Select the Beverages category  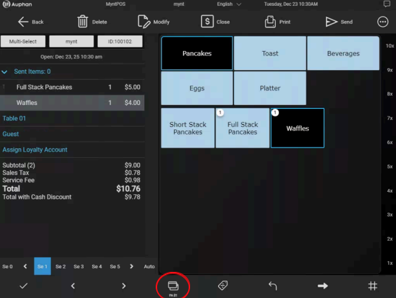point(343,53)
